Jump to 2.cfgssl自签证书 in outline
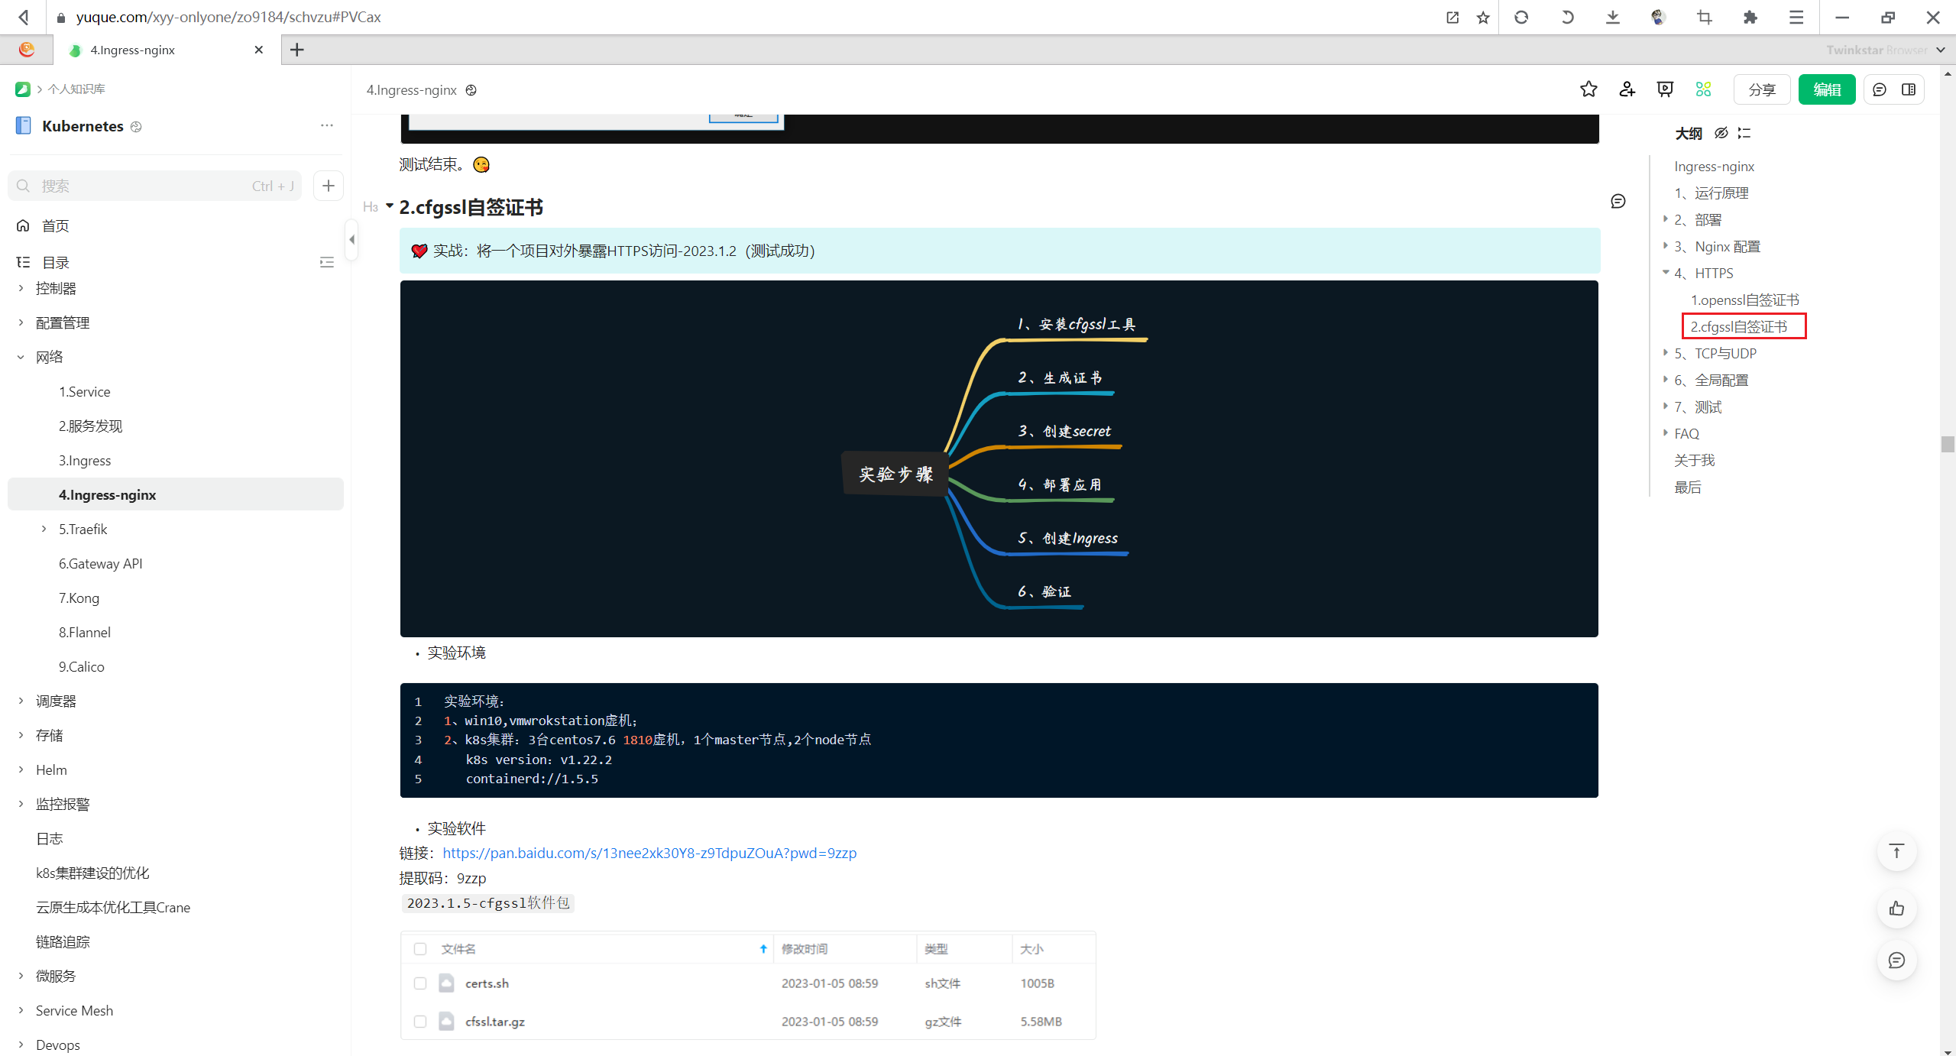Image resolution: width=1956 pixels, height=1056 pixels. (1738, 326)
